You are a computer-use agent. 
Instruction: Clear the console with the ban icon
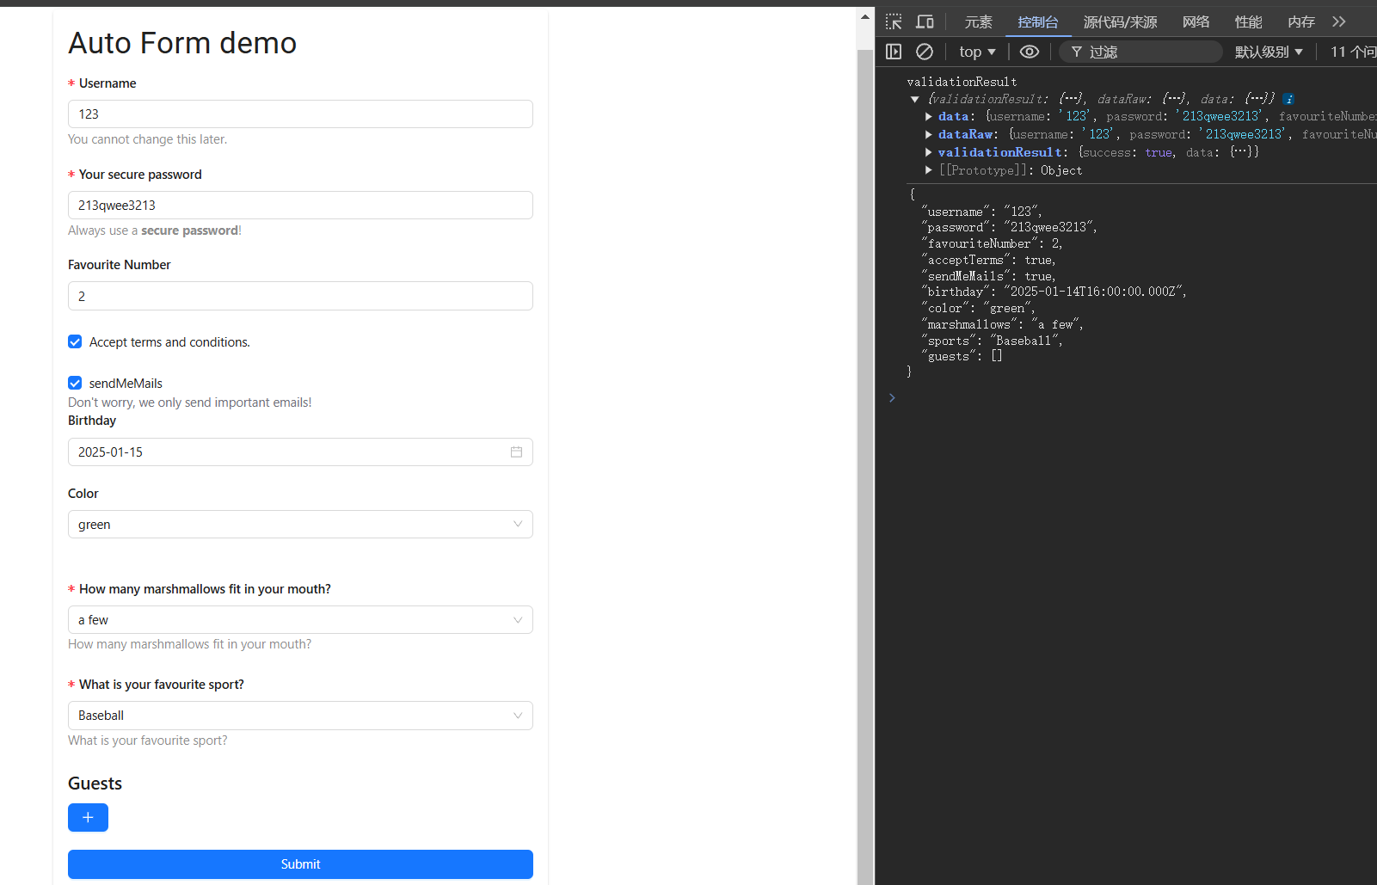coord(925,52)
